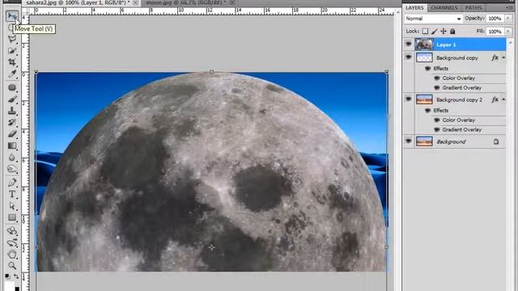Close the sahara2.jpg document tab
The image size is (518, 291).
click(135, 2)
